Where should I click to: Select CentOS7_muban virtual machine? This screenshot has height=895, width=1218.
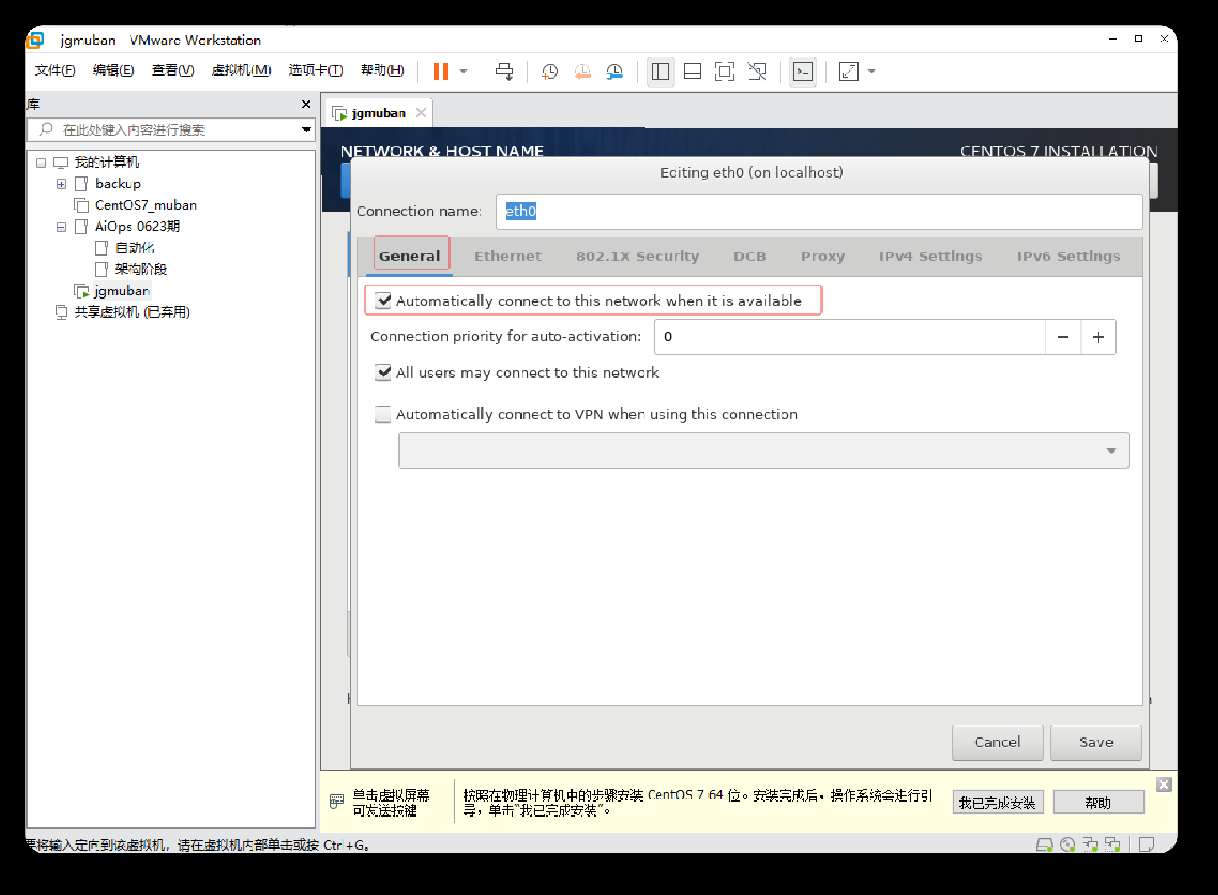146,205
